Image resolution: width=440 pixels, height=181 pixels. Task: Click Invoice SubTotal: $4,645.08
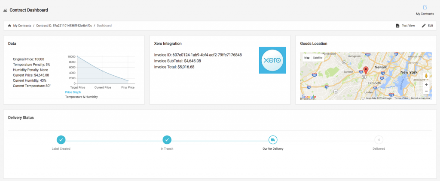177,61
